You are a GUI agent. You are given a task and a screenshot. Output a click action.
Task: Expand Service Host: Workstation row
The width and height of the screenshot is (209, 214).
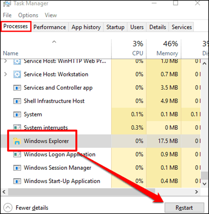tap(5, 74)
